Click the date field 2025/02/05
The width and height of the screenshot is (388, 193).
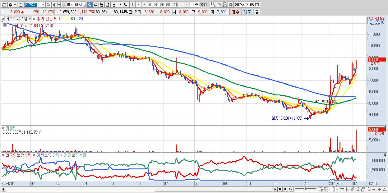244,5
